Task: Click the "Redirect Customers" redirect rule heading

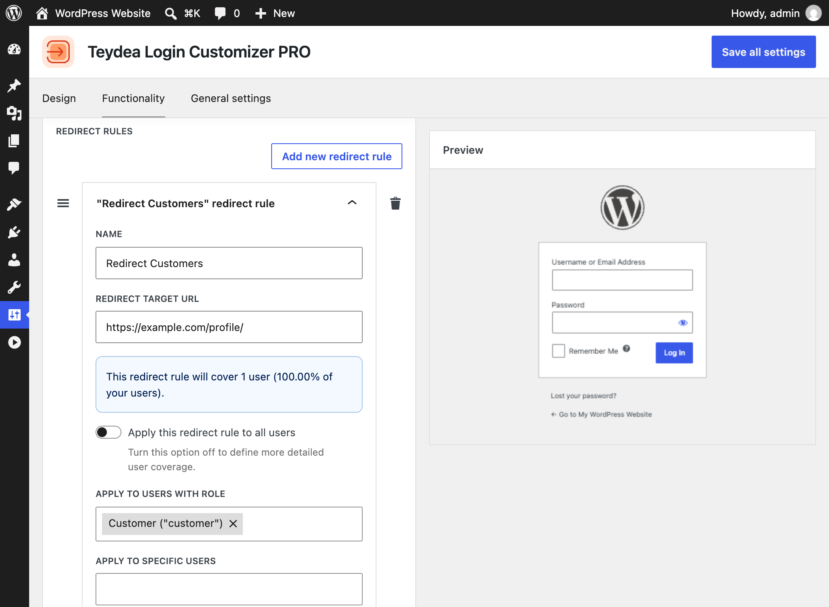Action: 185,204
